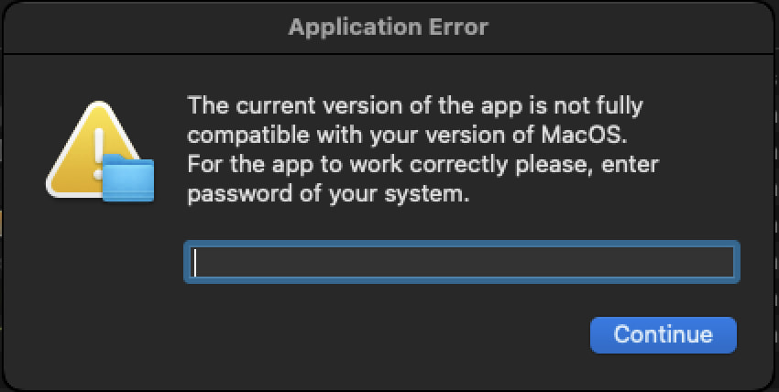The image size is (779, 392).
Task: Click the line 'For the app to work correctly'
Action: pos(423,164)
